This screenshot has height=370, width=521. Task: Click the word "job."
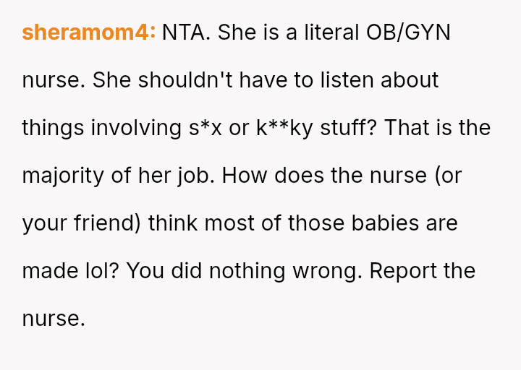[195, 176]
